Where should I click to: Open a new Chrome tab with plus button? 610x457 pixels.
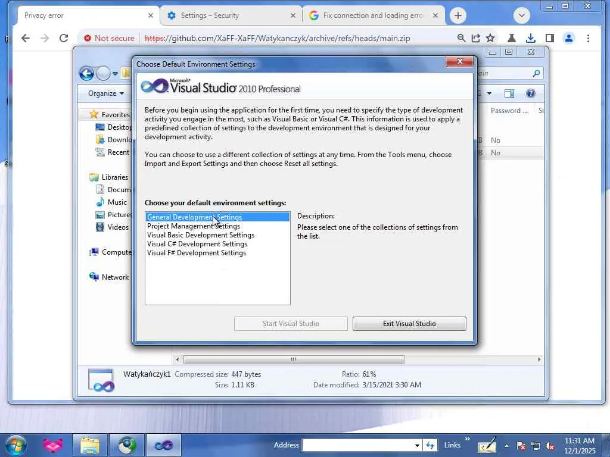pos(458,15)
